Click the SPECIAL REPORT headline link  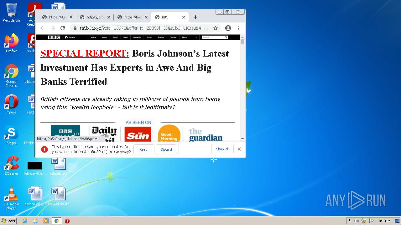point(85,53)
